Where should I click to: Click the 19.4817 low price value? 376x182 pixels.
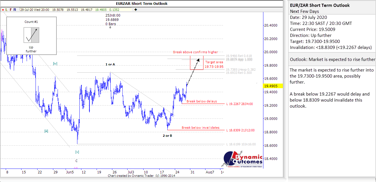(87, 10)
